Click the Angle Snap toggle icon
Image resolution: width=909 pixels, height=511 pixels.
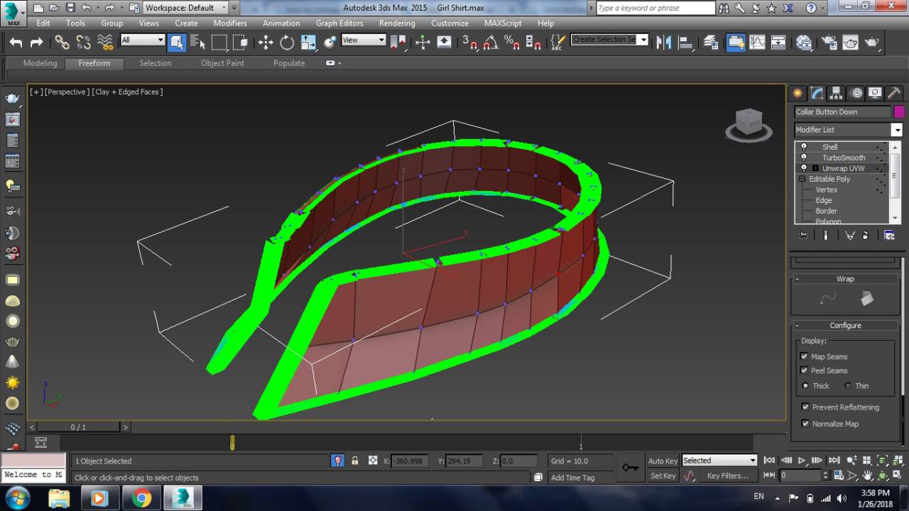491,43
